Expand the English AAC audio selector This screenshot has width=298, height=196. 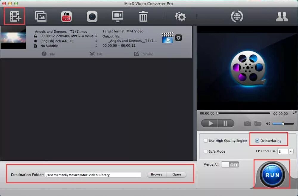pos(96,41)
